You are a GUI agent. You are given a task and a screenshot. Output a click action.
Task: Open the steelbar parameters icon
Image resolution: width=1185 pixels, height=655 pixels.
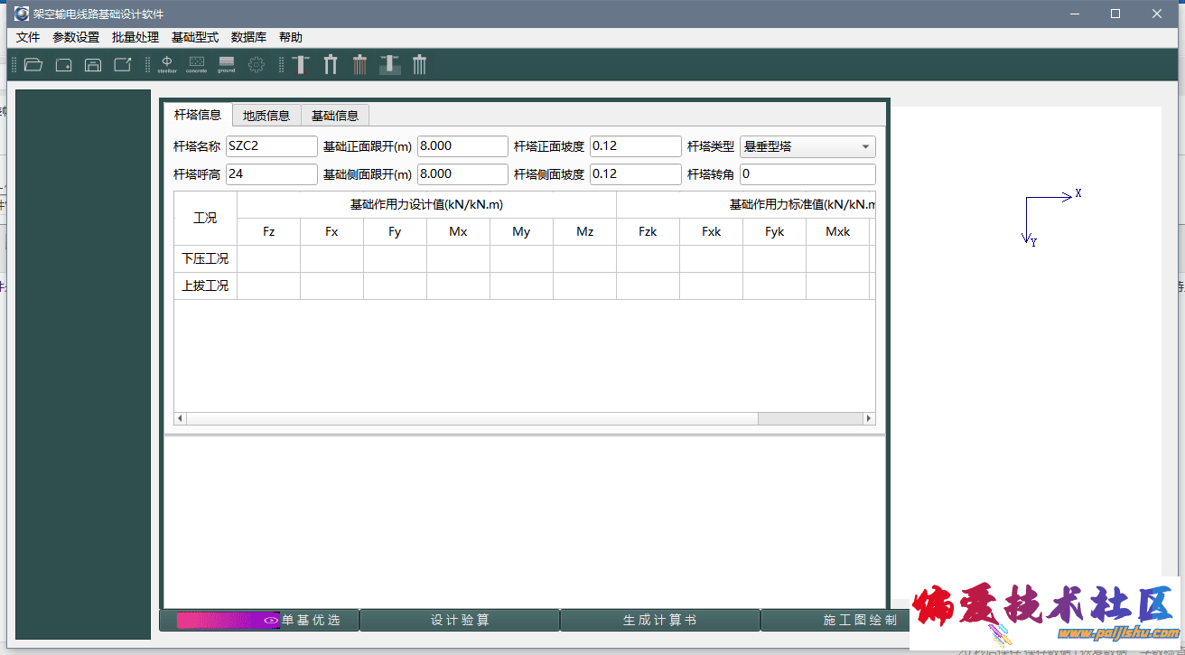click(167, 64)
